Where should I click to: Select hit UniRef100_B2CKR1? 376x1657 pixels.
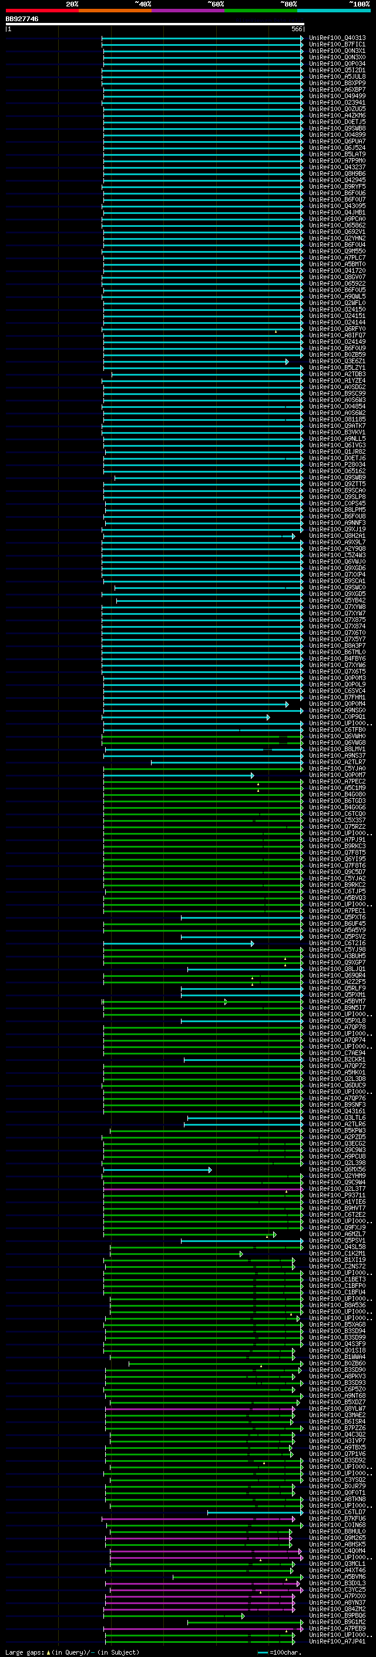337,1059
